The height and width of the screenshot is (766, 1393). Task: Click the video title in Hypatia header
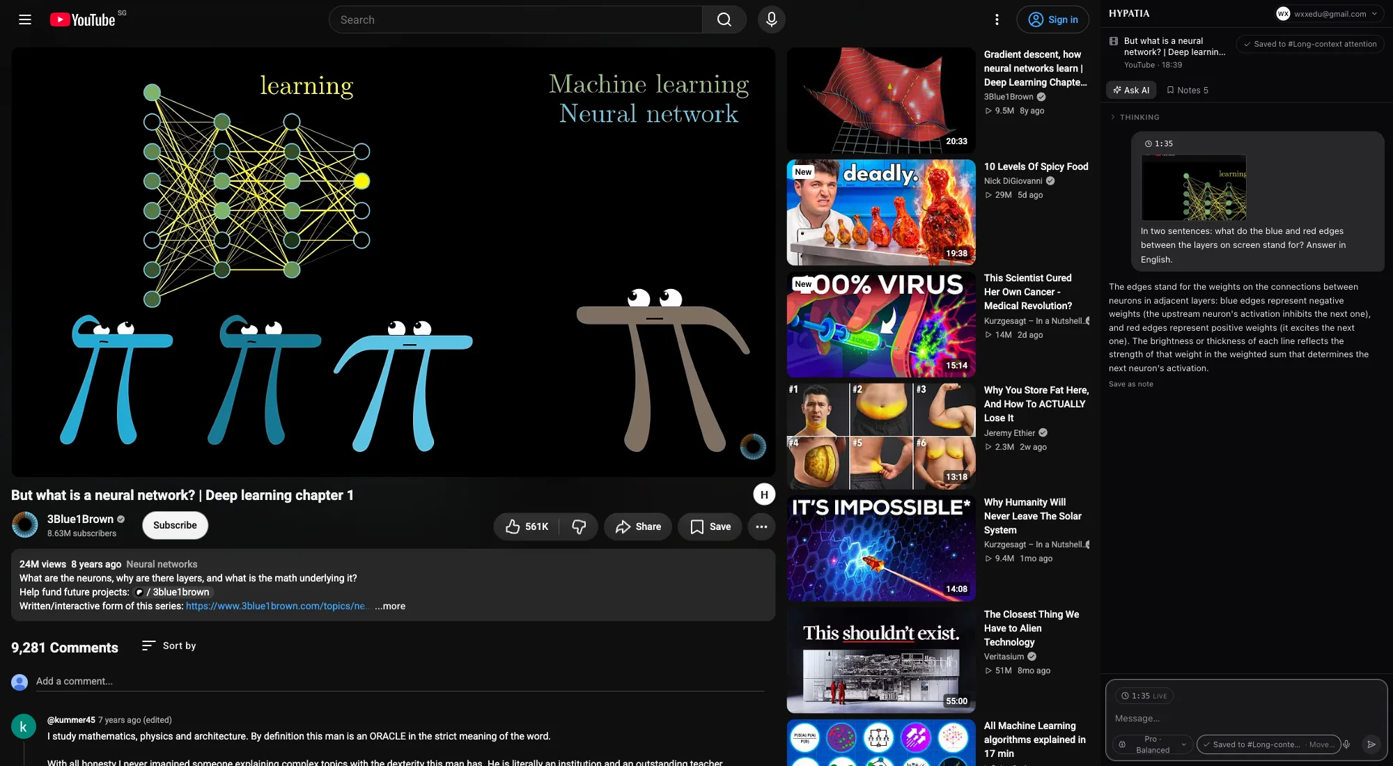click(1174, 47)
